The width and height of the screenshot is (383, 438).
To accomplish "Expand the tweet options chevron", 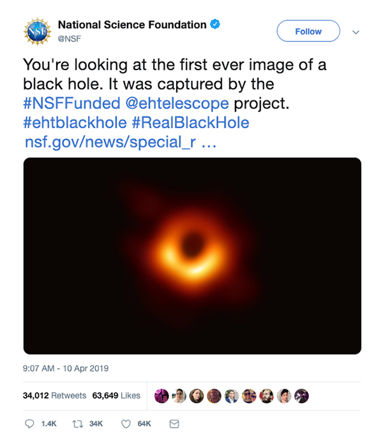I will pyautogui.click(x=356, y=31).
